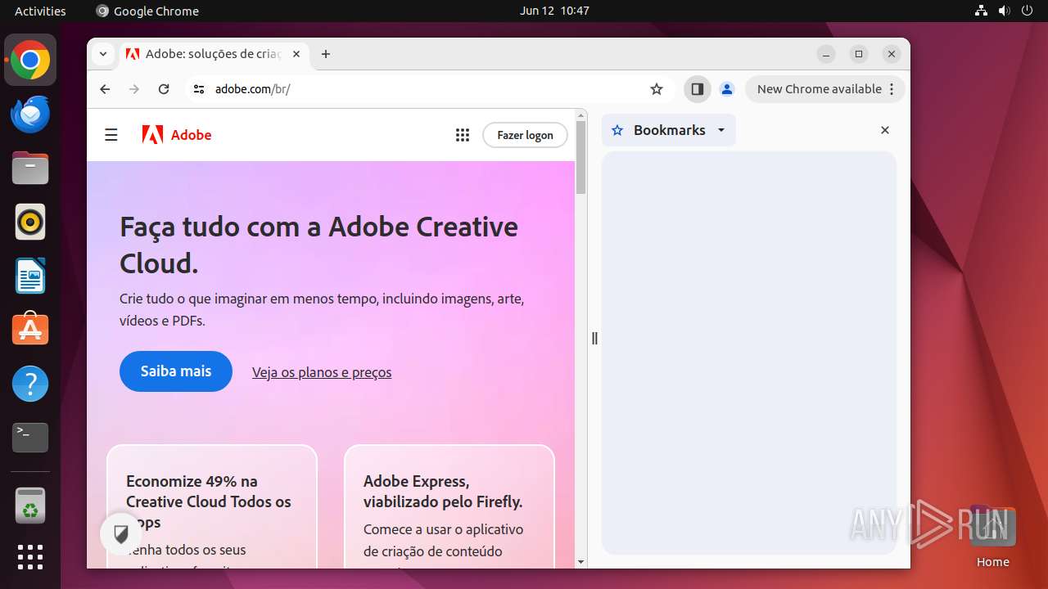
Task: Click the side panel resize handle
Action: pyautogui.click(x=594, y=338)
